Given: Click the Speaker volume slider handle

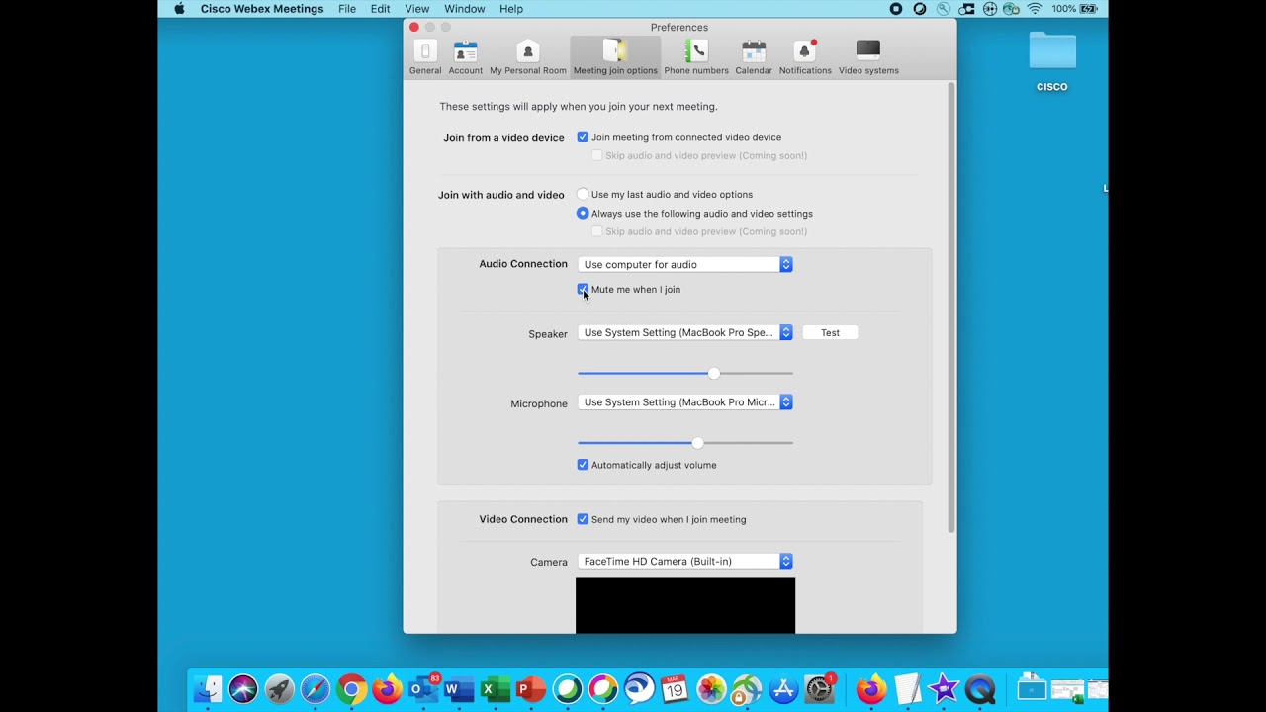Looking at the screenshot, I should (714, 373).
